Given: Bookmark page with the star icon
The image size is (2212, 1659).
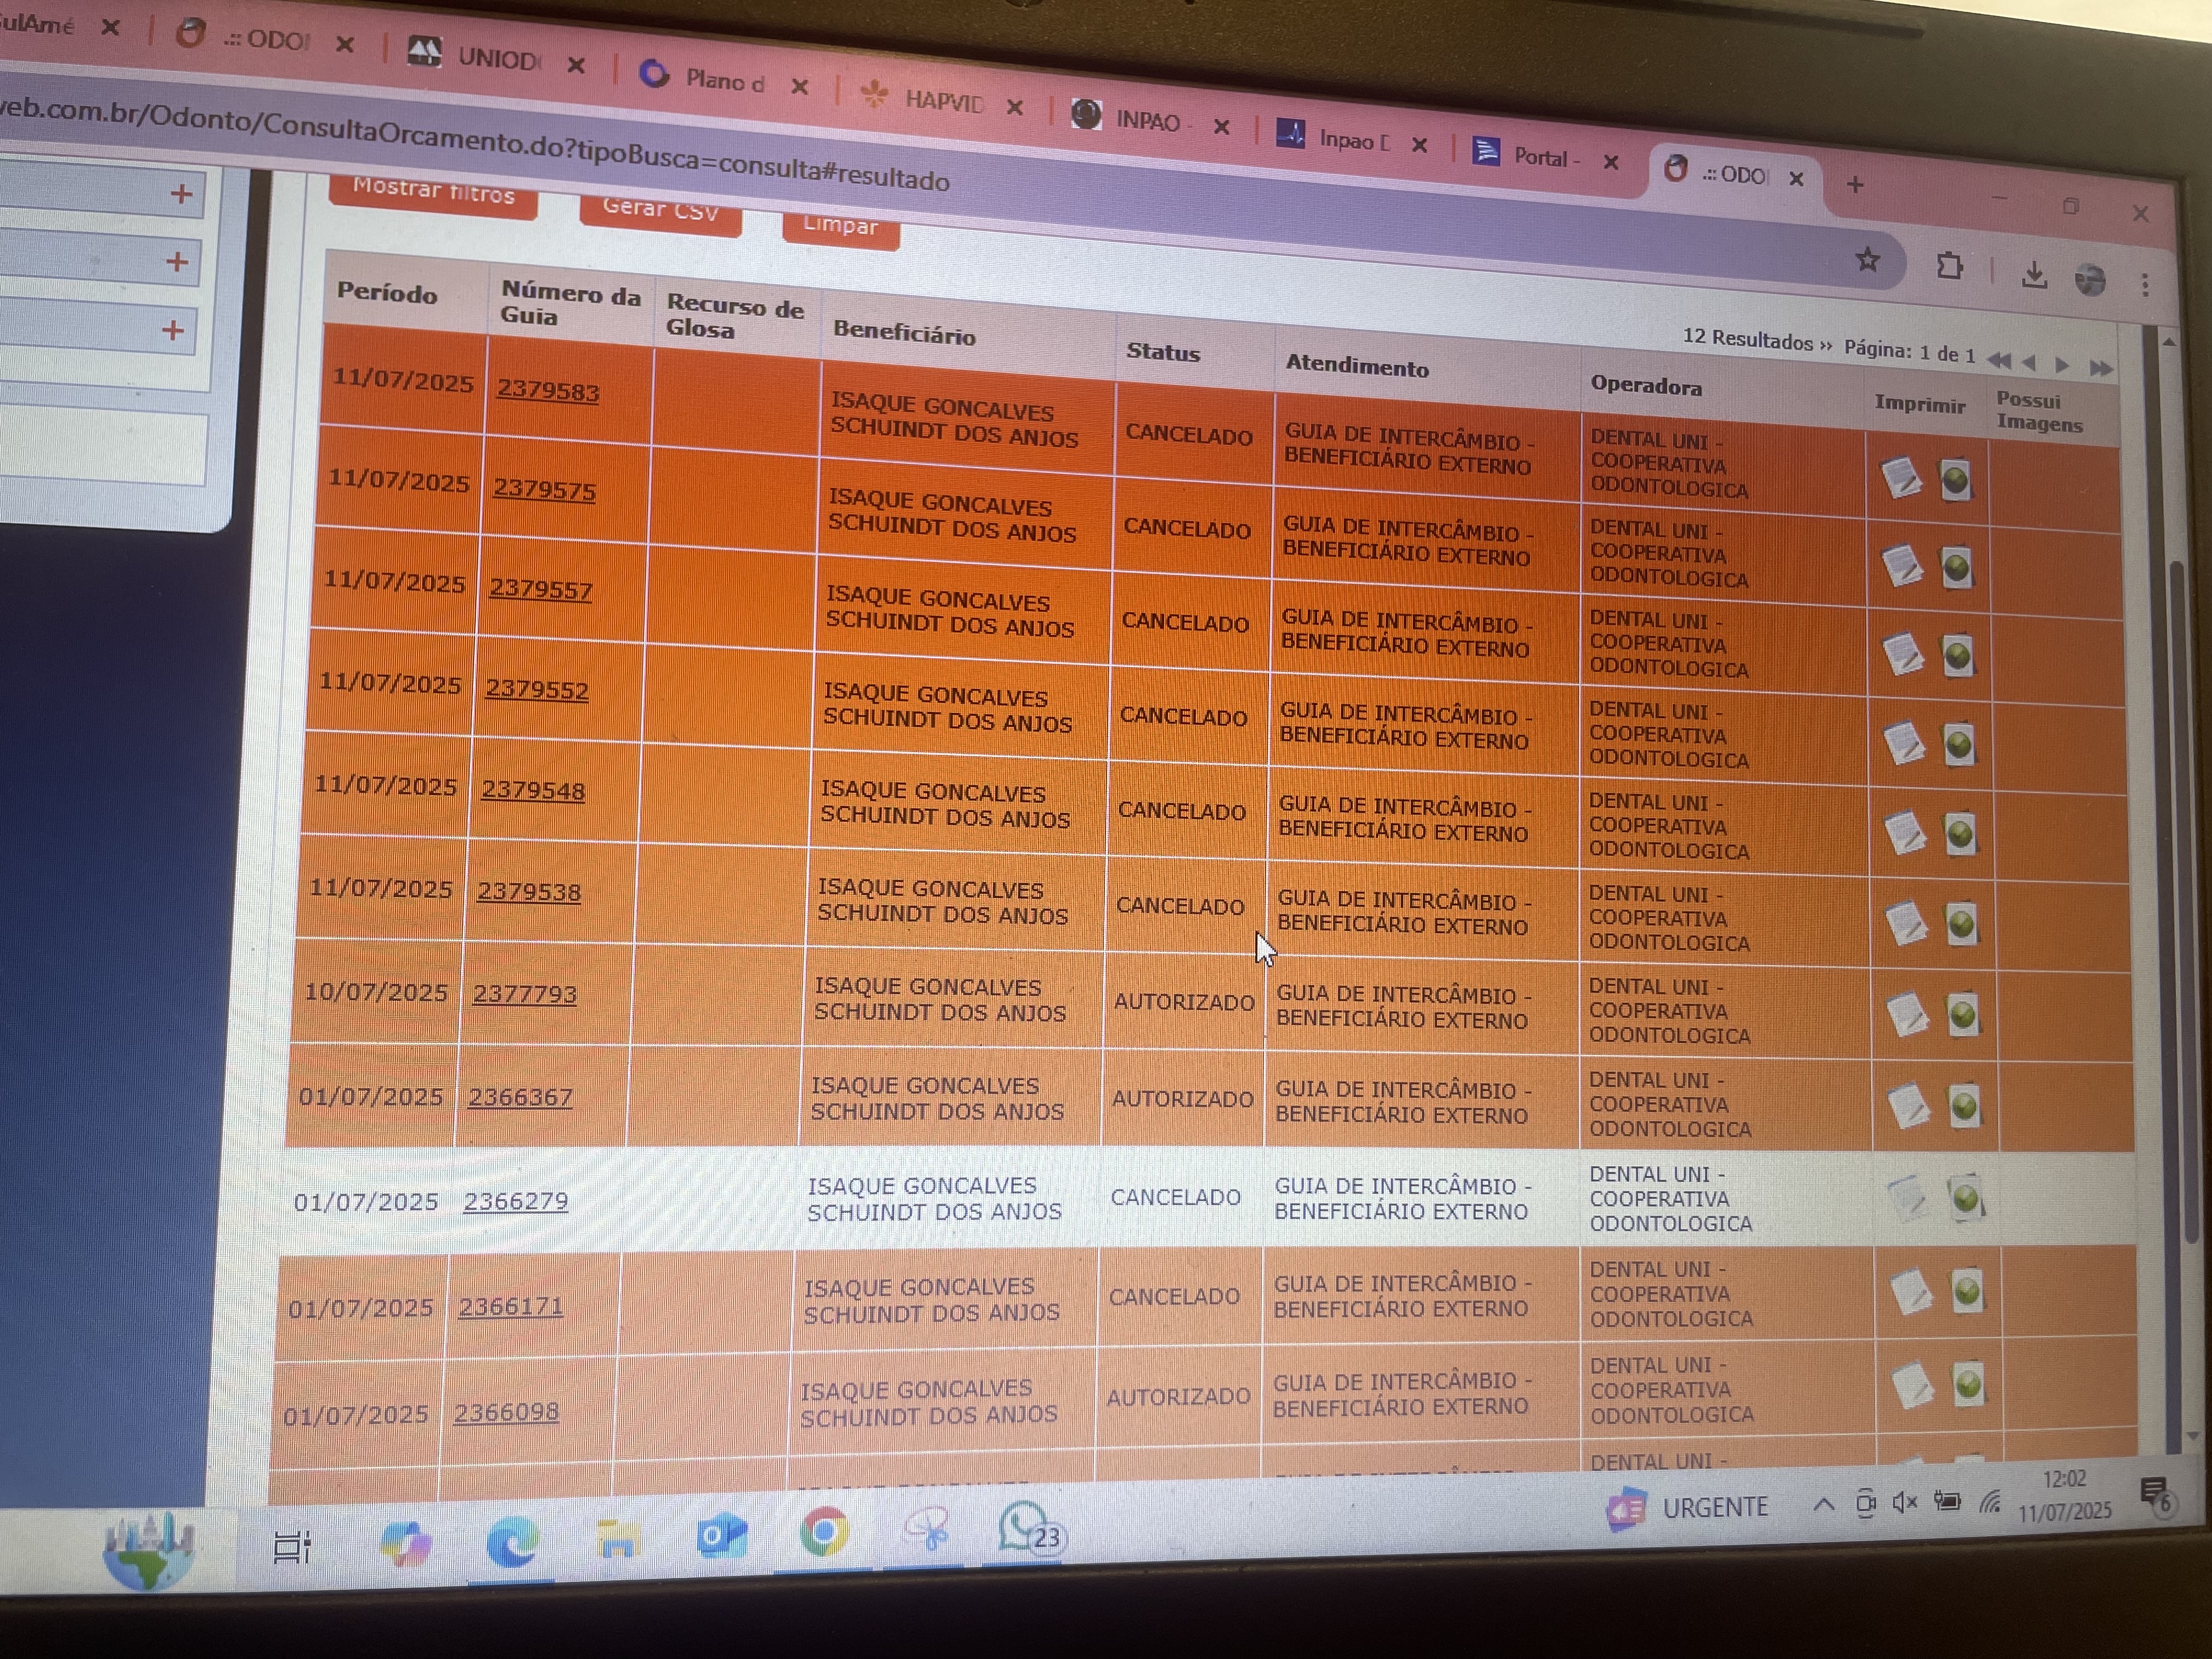Looking at the screenshot, I should (1867, 261).
